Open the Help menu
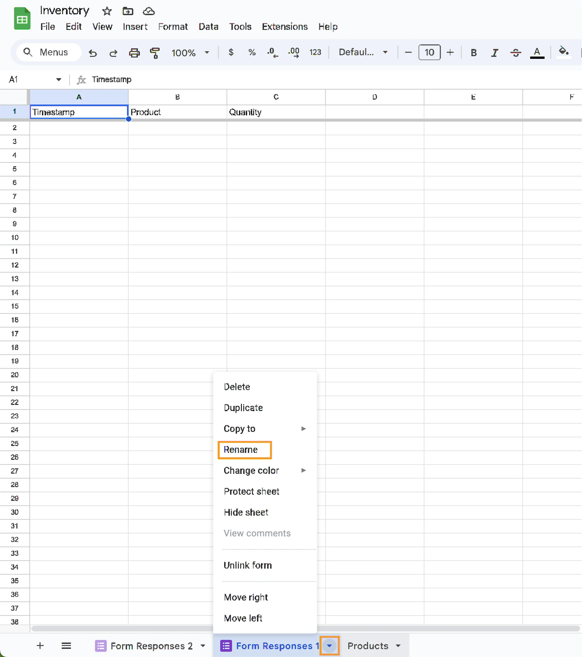 pyautogui.click(x=328, y=27)
